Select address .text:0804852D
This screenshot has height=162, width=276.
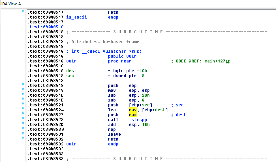click(46, 125)
